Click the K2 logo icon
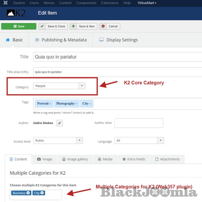The height and width of the screenshot is (202, 202). coord(16,13)
